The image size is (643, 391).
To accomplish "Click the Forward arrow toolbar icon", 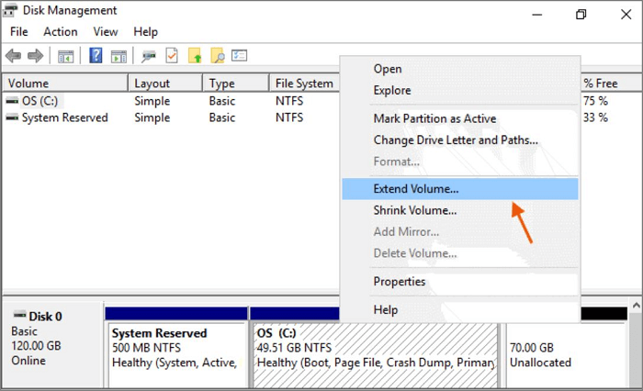I will [x=36, y=56].
